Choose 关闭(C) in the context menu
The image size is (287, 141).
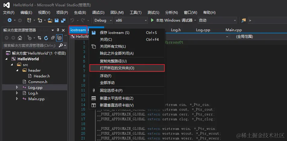coord(127,40)
